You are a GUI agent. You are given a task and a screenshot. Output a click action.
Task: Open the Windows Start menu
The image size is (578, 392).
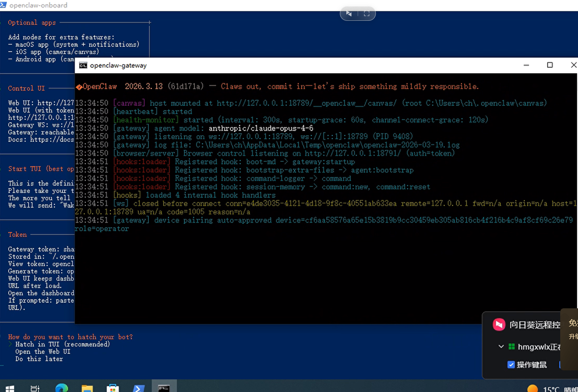(10, 388)
